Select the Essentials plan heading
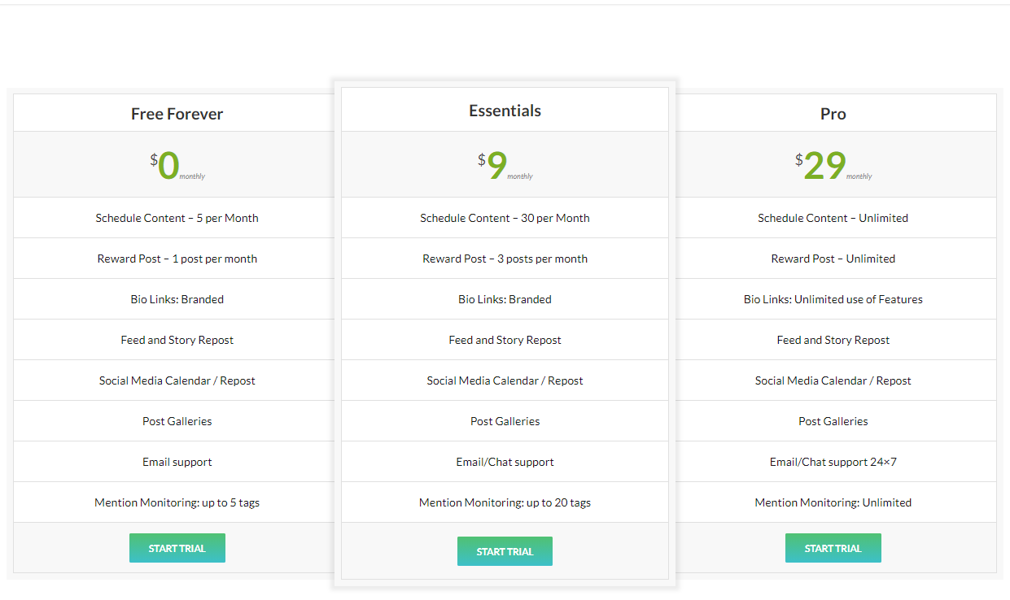The image size is (1010, 600). point(505,111)
